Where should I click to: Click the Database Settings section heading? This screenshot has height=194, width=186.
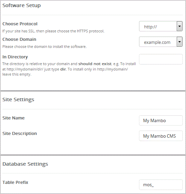pos(25,164)
